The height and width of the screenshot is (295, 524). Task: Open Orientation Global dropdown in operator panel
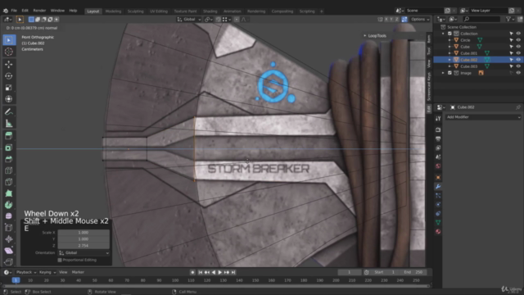point(84,253)
